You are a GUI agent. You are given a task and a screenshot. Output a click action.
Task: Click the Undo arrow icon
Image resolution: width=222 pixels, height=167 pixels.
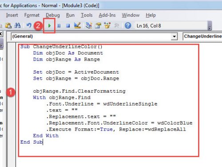point(29,25)
